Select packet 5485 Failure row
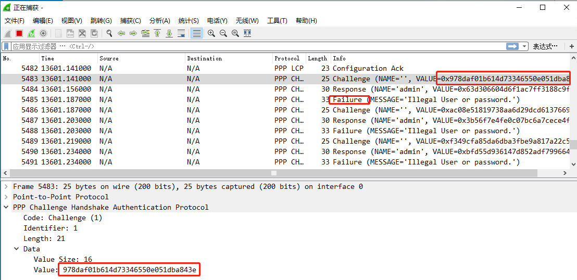577x280 pixels. click(285, 100)
